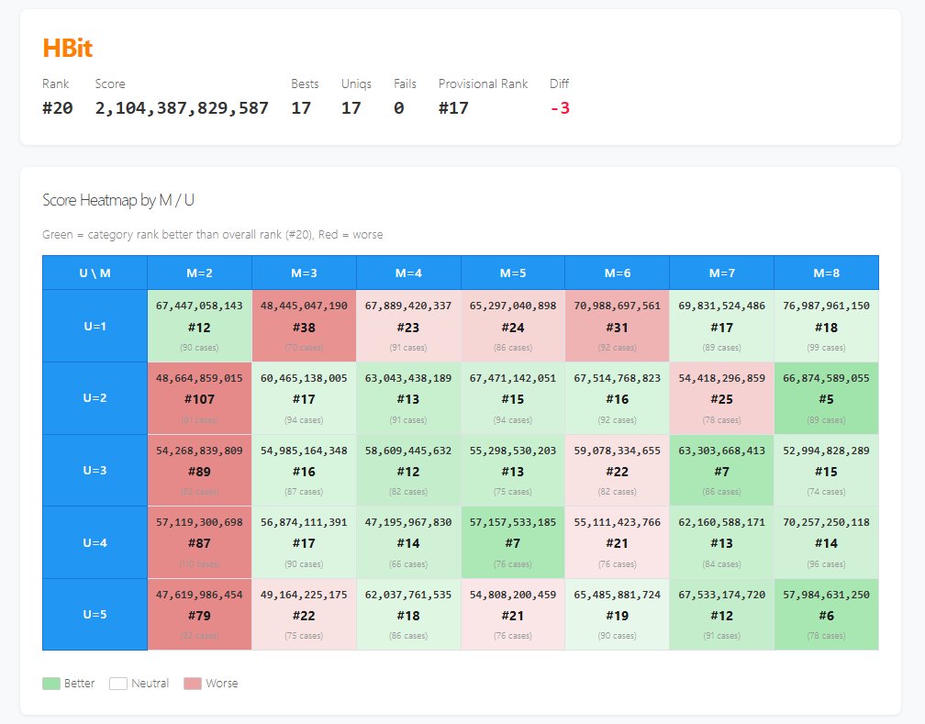Click the cell with score 67,471,142,051
This screenshot has width=925, height=724.
[x=513, y=398]
